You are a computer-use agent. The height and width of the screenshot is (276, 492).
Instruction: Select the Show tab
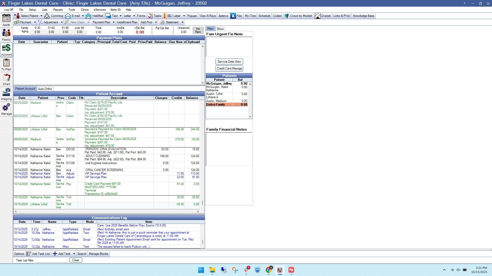coord(220,29)
